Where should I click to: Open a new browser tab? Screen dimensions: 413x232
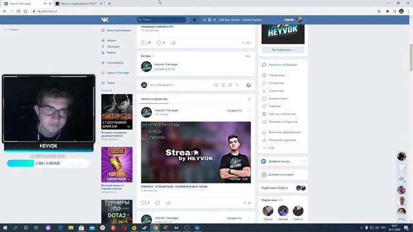coord(109,4)
